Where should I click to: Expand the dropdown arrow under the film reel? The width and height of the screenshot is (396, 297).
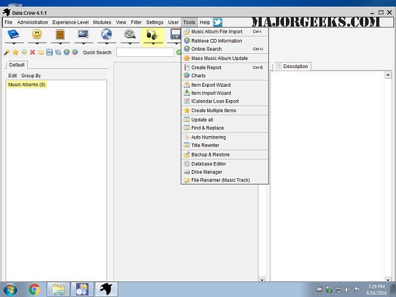pyautogui.click(x=130, y=43)
